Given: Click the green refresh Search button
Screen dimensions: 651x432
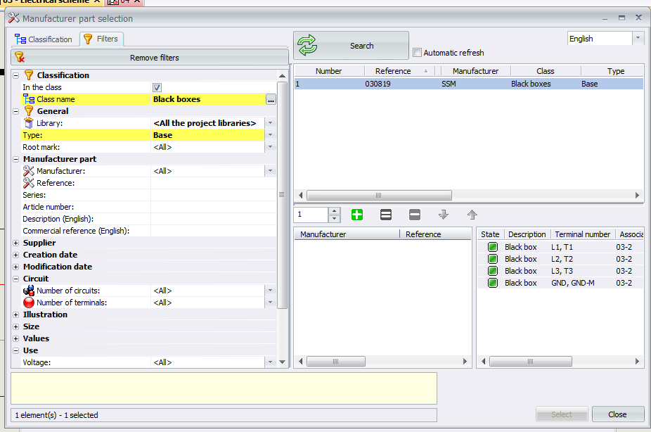Looking at the screenshot, I should point(351,46).
